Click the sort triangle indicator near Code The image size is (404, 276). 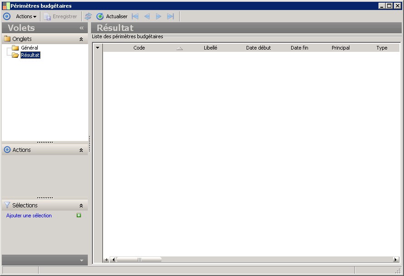[180, 48]
